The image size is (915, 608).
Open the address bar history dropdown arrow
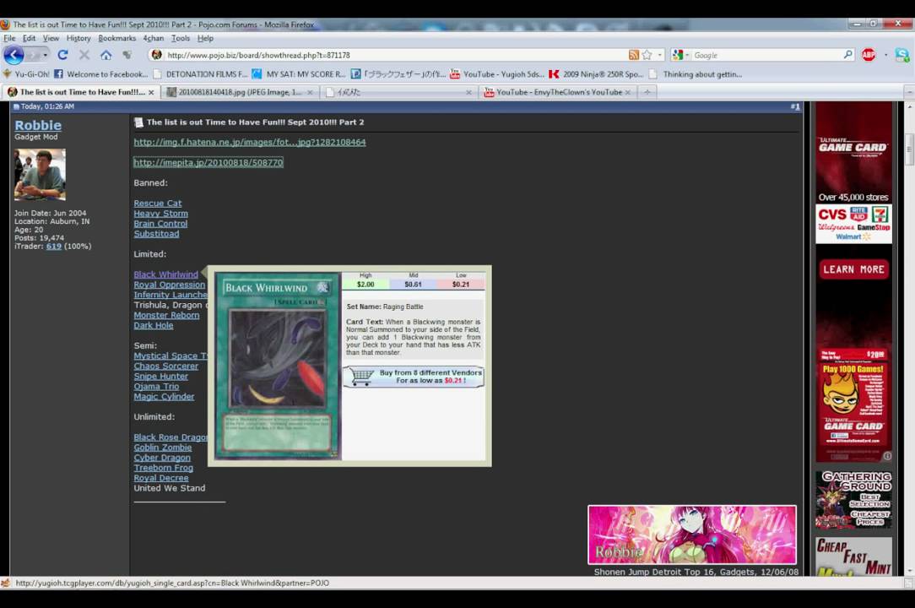[x=660, y=55]
